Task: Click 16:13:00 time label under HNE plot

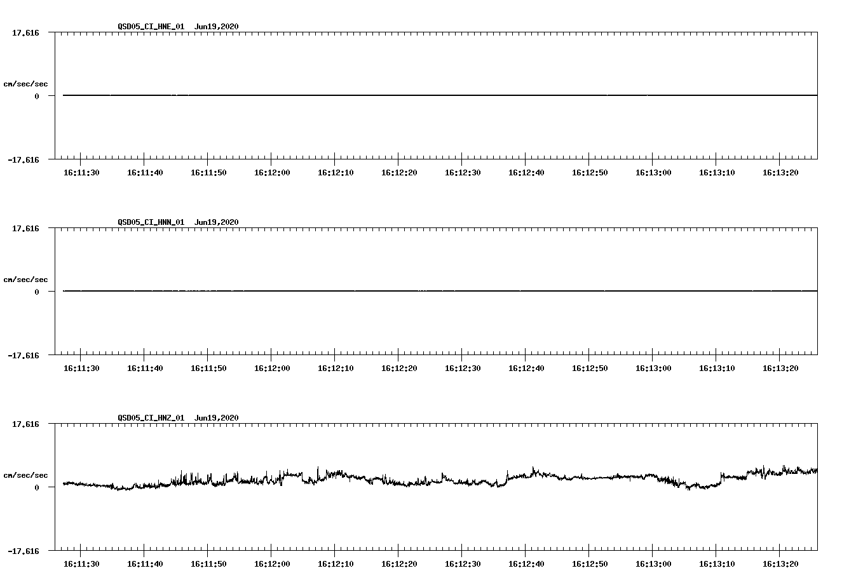Action: coord(653,173)
